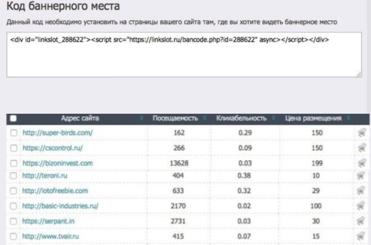Select the checkbox for bizoninvest.com

(x=14, y=163)
